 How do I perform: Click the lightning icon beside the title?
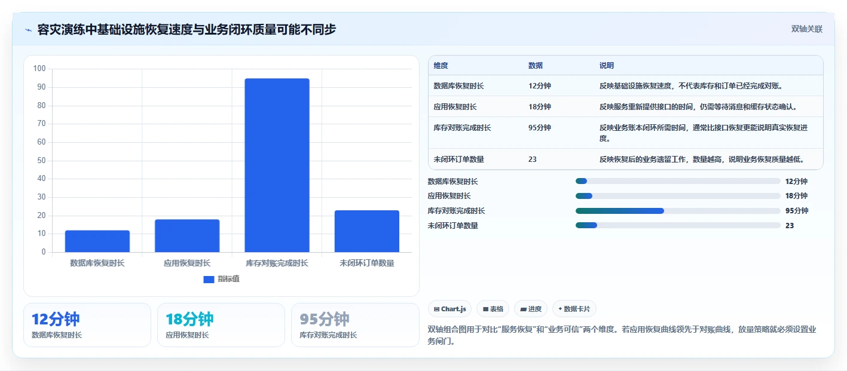click(x=28, y=29)
